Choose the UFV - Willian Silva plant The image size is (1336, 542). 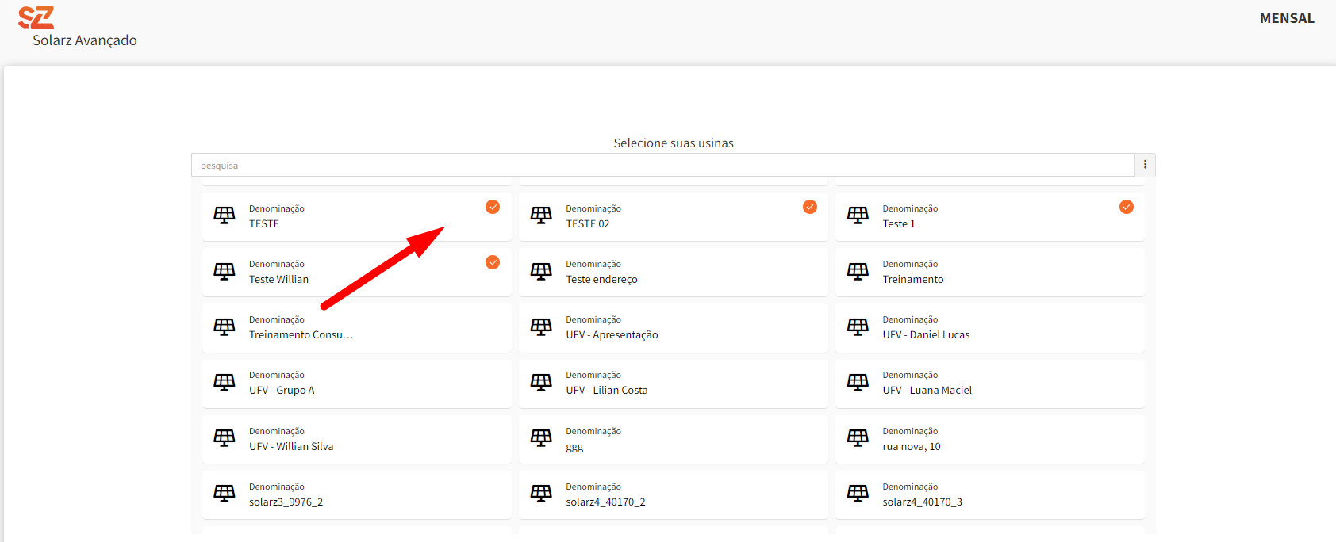pos(356,439)
